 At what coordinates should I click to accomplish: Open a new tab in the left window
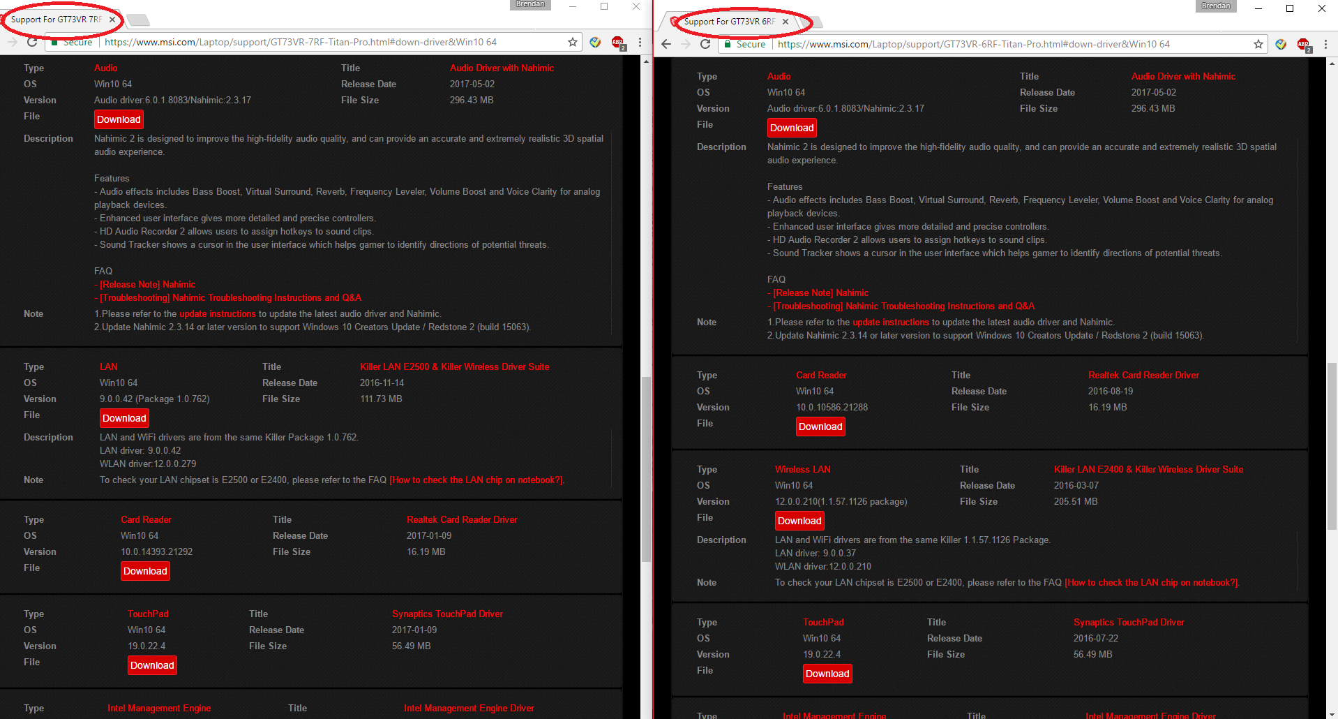(138, 20)
